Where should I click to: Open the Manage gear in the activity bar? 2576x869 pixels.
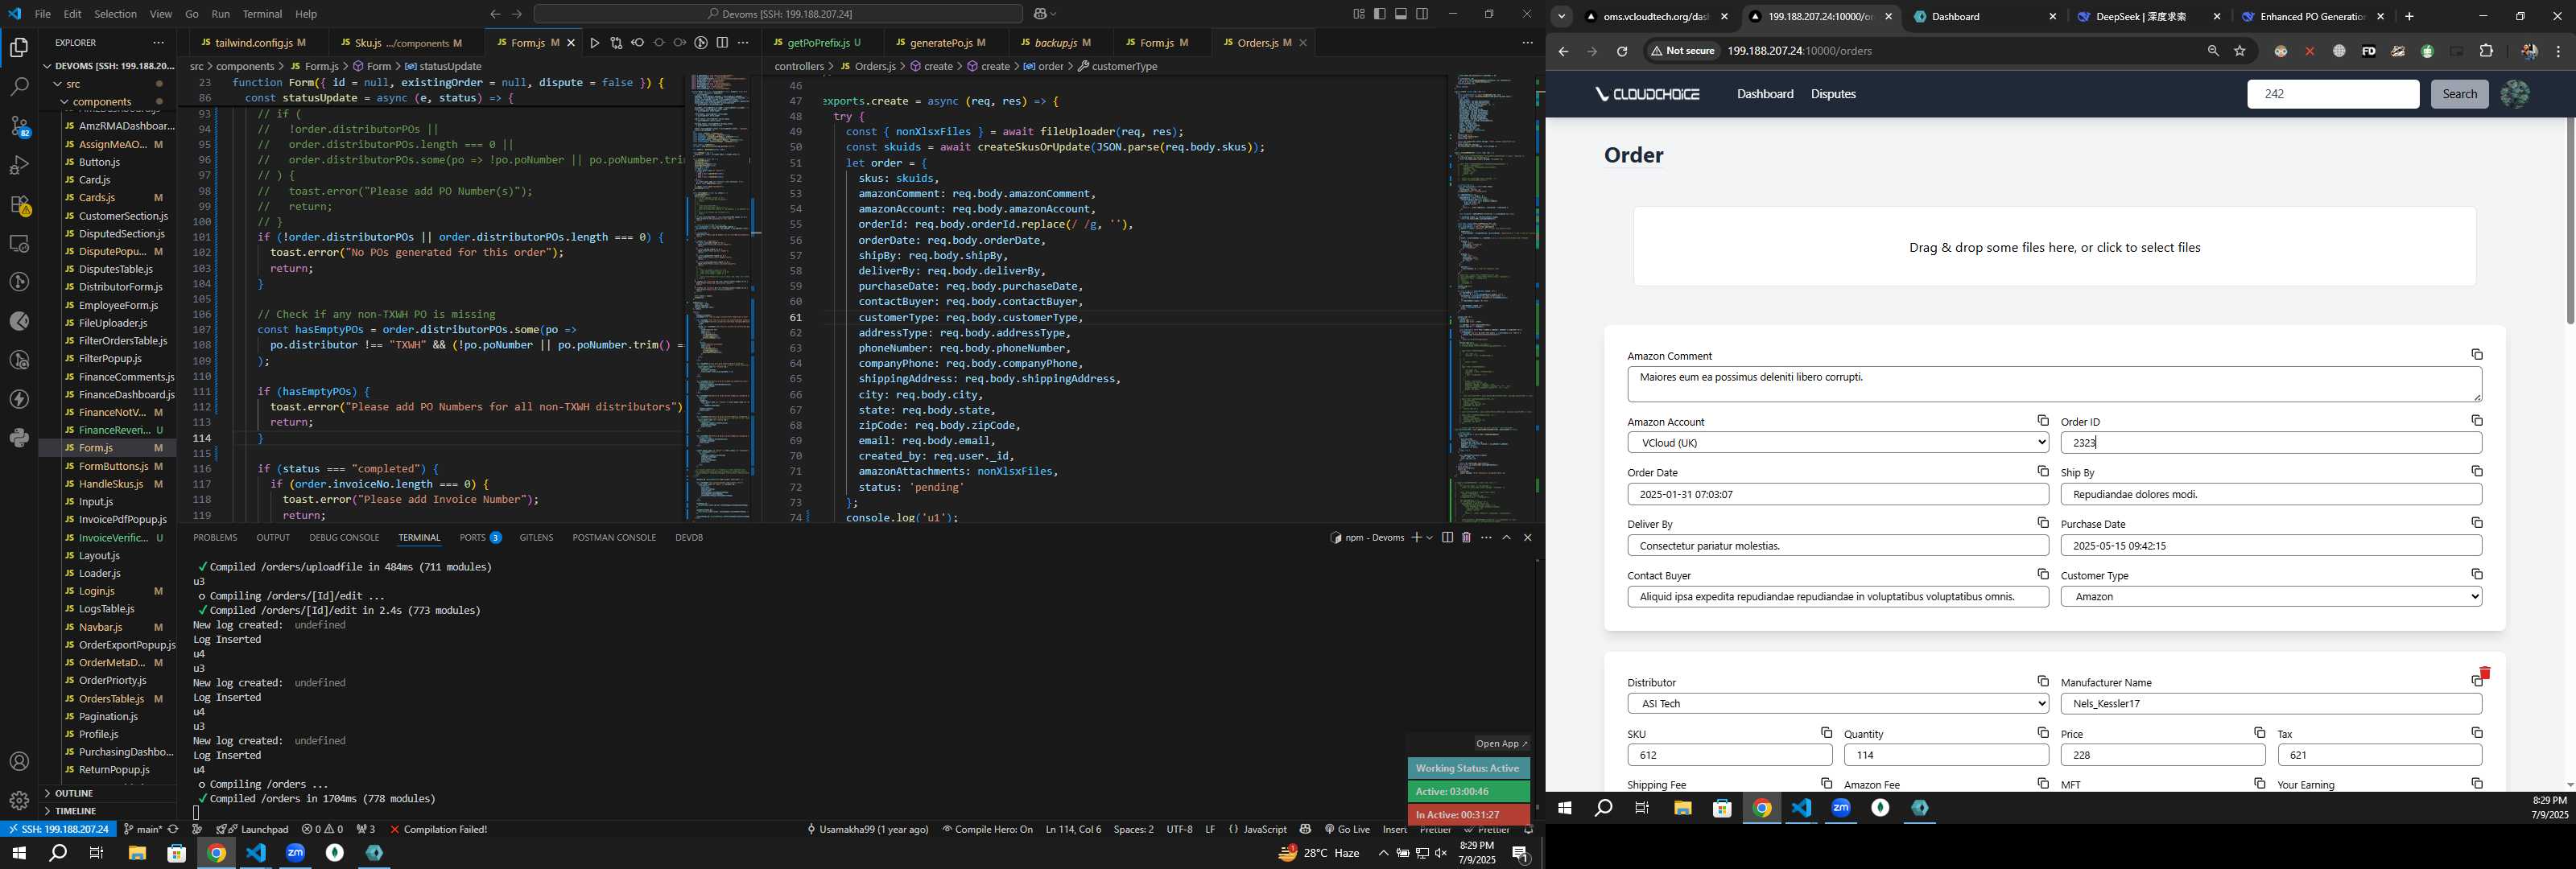[x=19, y=801]
